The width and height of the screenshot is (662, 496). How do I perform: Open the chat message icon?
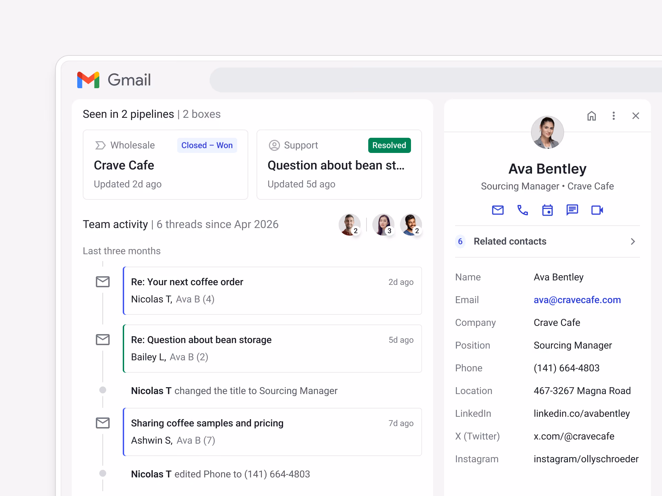[572, 210]
